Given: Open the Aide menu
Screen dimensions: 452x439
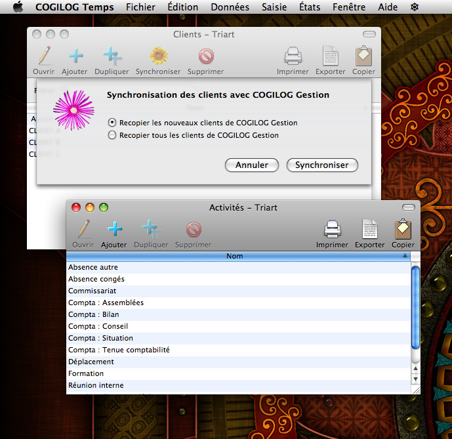Looking at the screenshot, I should [x=388, y=7].
